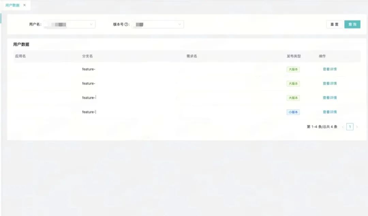Click the 大版本 tag in the first row
This screenshot has width=368, height=216.
point(293,69)
